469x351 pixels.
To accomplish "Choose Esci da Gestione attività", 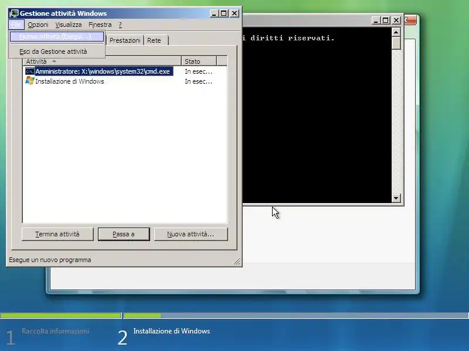I will [57, 51].
